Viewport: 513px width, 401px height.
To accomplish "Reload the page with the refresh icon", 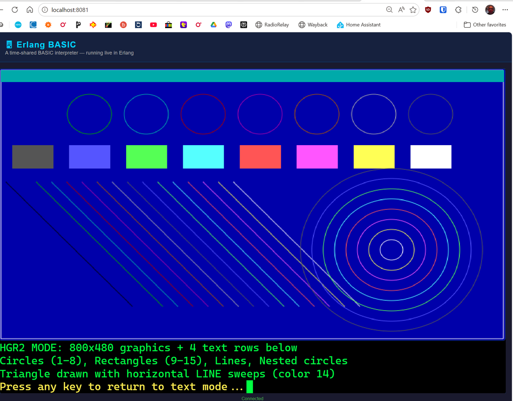I will point(15,9).
